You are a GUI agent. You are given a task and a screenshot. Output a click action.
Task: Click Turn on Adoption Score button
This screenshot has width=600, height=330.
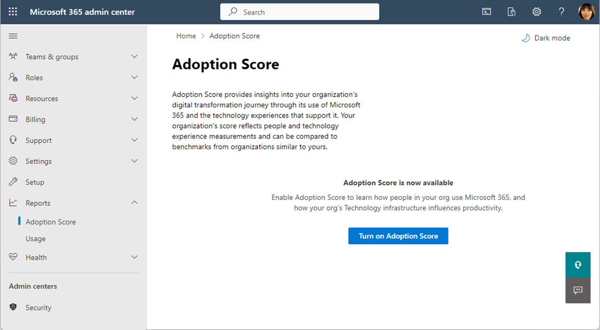(x=398, y=236)
